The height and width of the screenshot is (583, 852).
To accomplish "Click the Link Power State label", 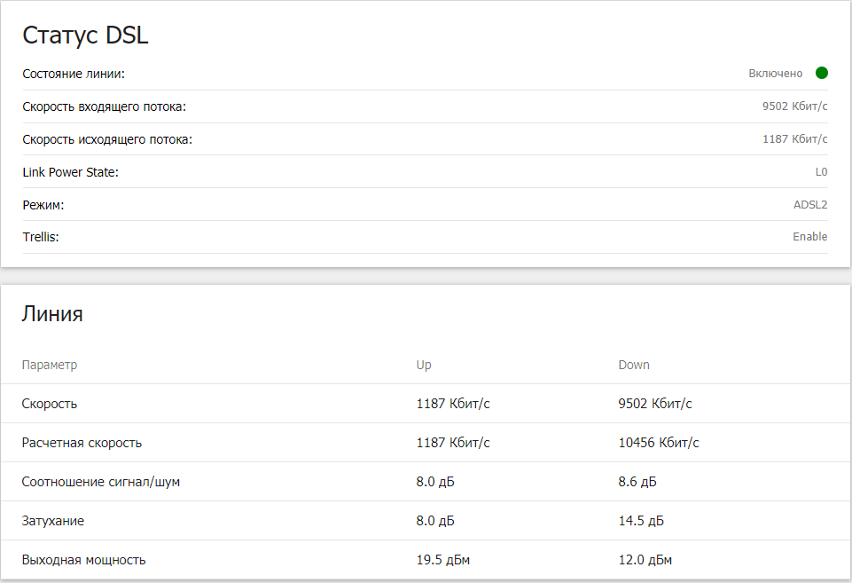I will click(70, 172).
